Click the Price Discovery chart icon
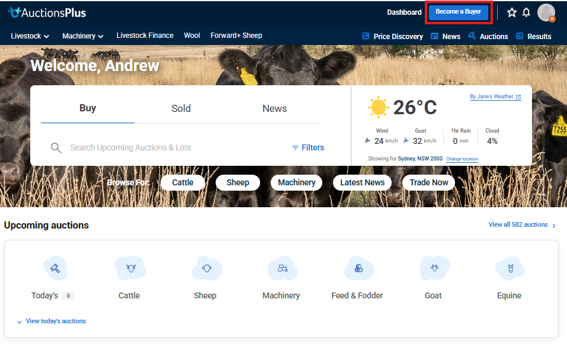This screenshot has width=567, height=344. (x=366, y=36)
